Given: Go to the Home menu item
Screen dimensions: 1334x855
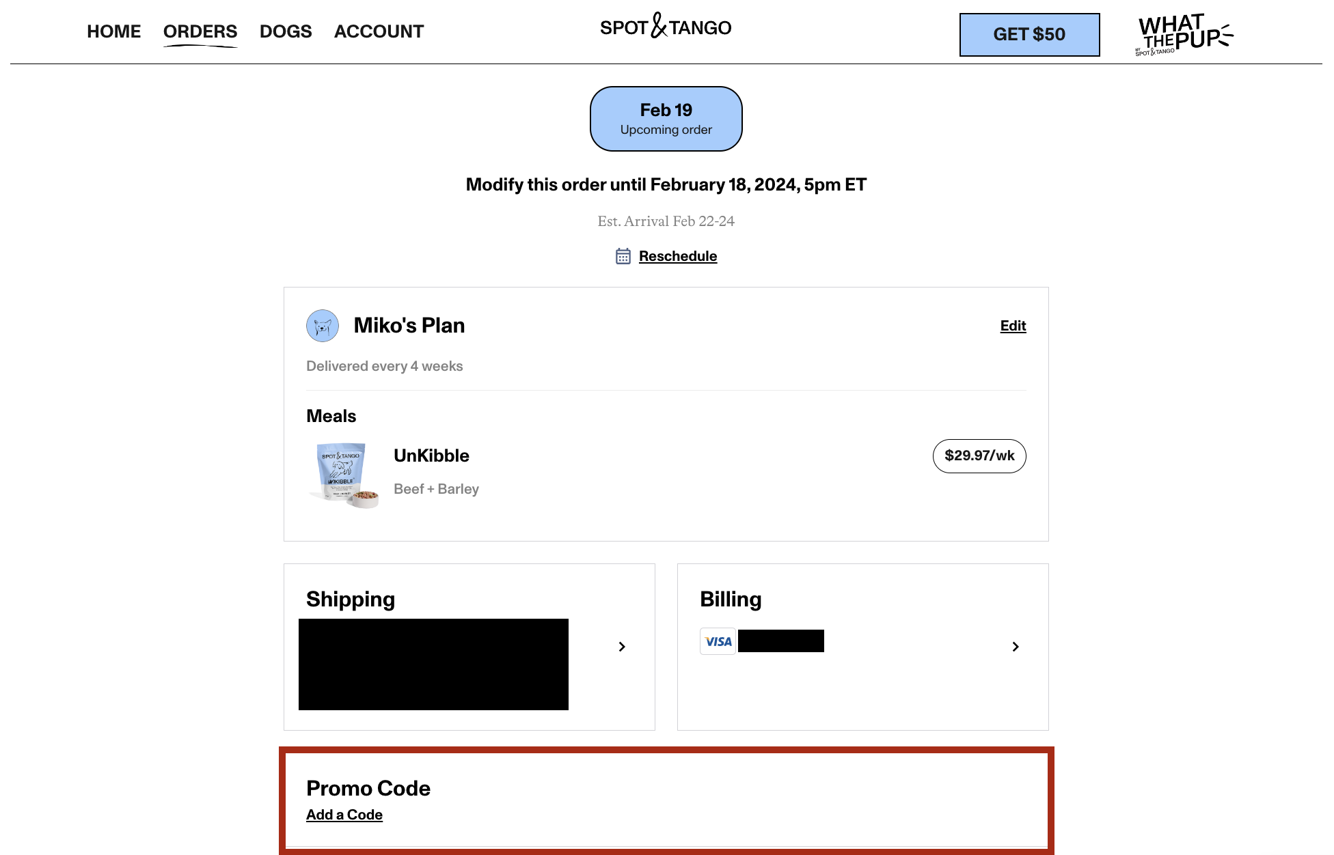Looking at the screenshot, I should [113, 31].
